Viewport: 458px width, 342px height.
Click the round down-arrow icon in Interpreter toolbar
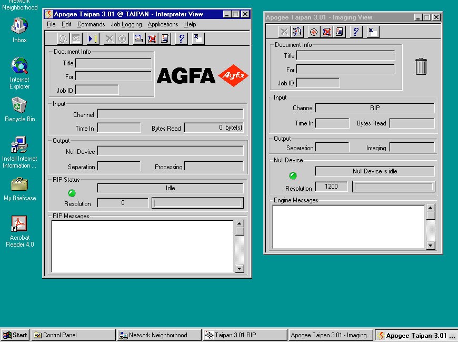tap(122, 38)
